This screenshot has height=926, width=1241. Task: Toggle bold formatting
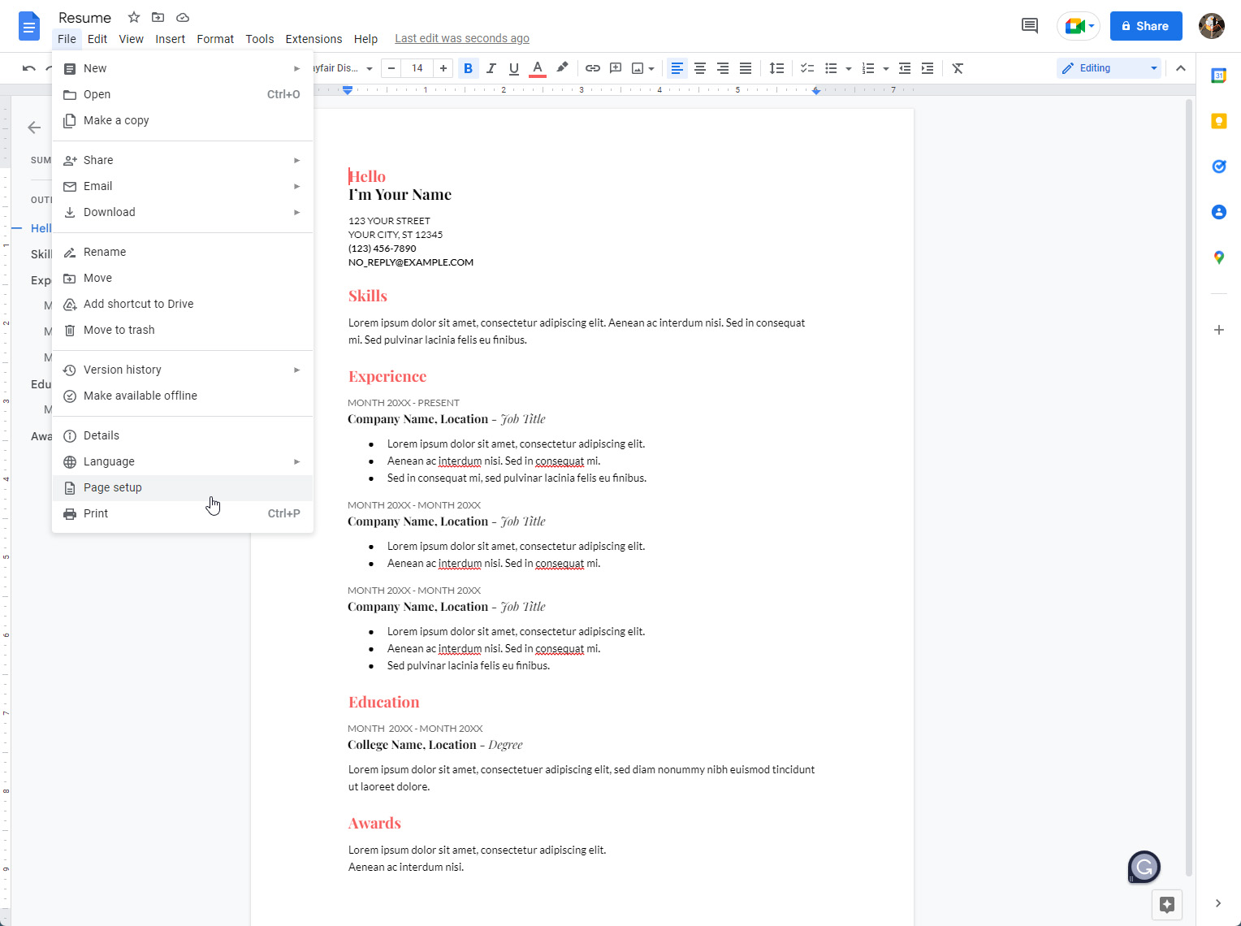click(x=468, y=68)
